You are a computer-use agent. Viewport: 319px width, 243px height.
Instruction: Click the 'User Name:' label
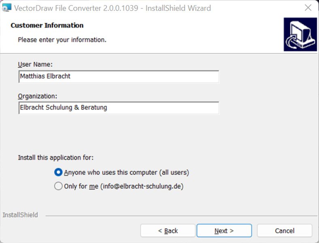point(35,64)
